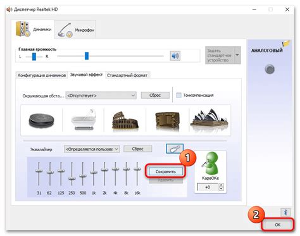Viewport: 300px width, 236px height.
Task: Adjust the 125 Hz equalizer slider
Action: (x=61, y=170)
